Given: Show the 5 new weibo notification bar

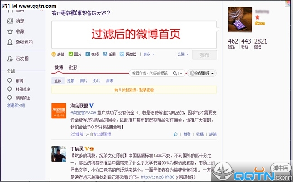Looking at the screenshot, I should click(x=134, y=90).
